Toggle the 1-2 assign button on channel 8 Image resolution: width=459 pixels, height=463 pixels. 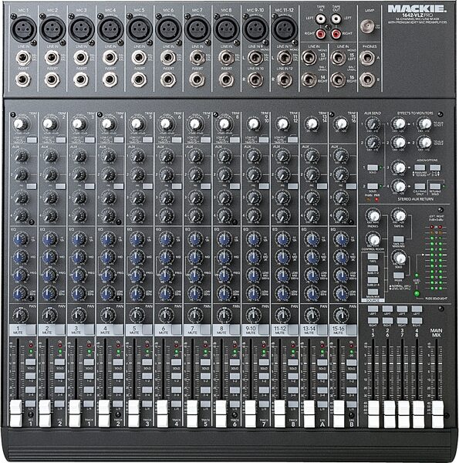pyautogui.click(x=235, y=376)
